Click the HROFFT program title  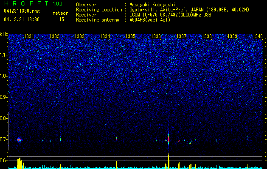[26, 3]
